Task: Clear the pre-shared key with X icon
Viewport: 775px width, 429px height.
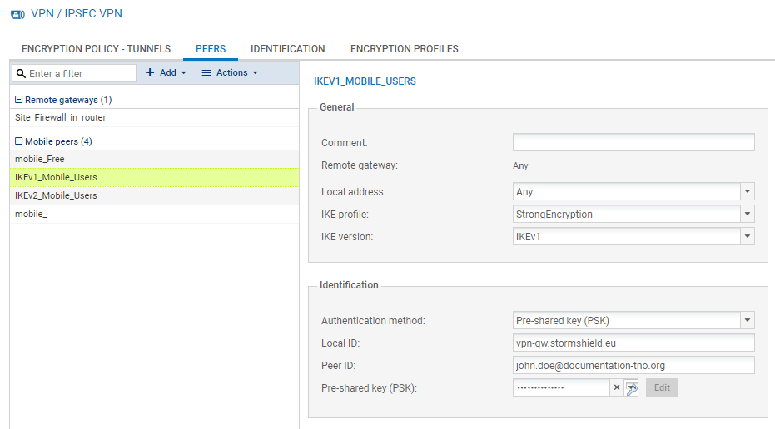Action: pyautogui.click(x=617, y=388)
